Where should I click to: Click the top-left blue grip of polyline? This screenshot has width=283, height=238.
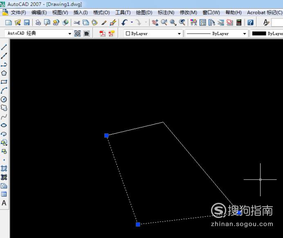tap(106, 135)
